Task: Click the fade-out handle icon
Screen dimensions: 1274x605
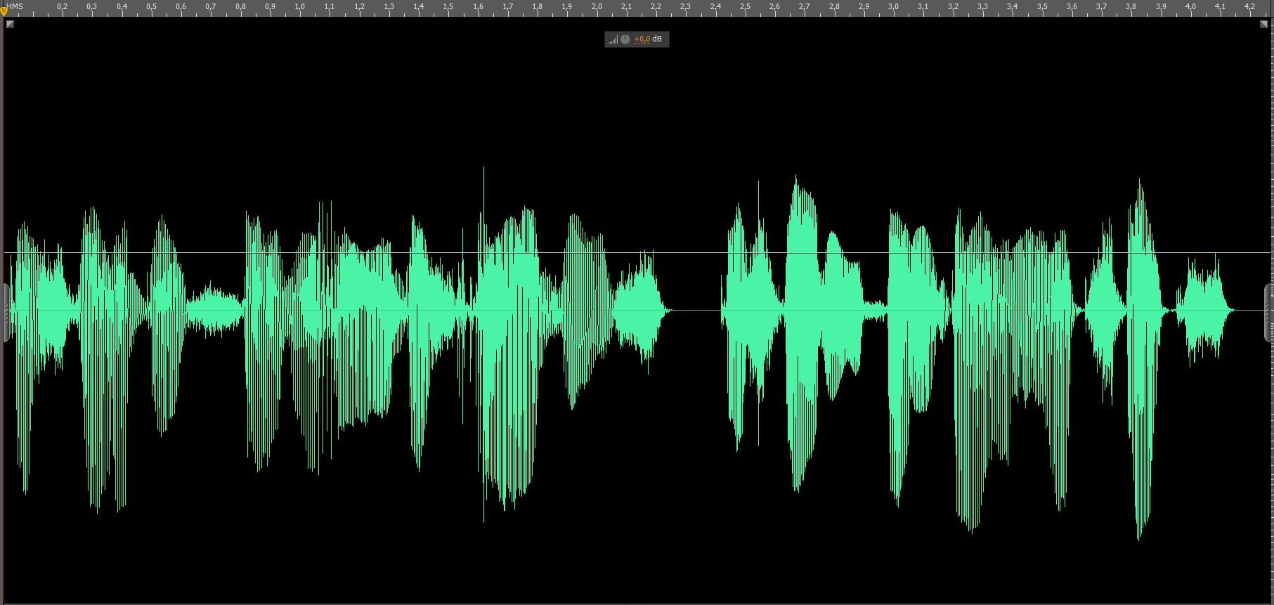Action: pos(1263,24)
